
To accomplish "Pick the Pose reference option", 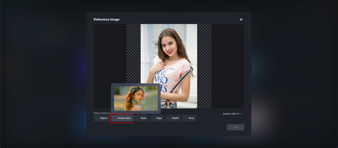I will (189, 118).
